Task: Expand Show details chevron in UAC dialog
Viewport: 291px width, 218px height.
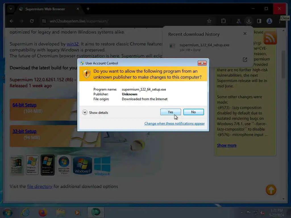Action: pos(85,112)
